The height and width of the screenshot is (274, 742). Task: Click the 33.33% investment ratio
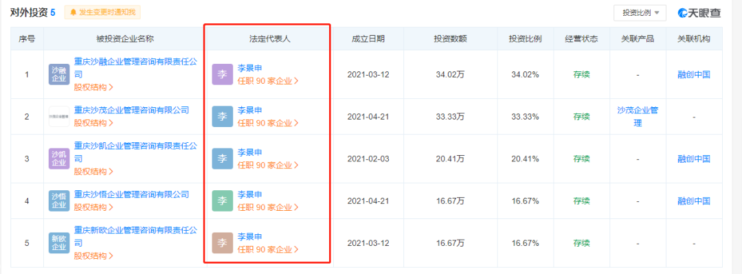526,117
